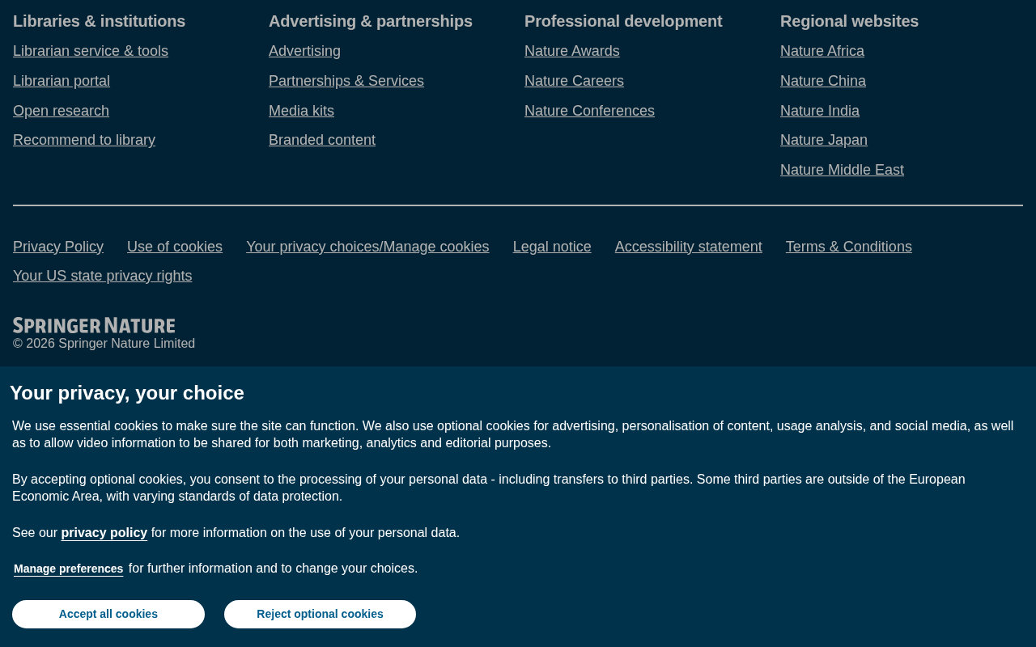The height and width of the screenshot is (647, 1036).
Task: Go to Nature Awards
Action: click(572, 51)
